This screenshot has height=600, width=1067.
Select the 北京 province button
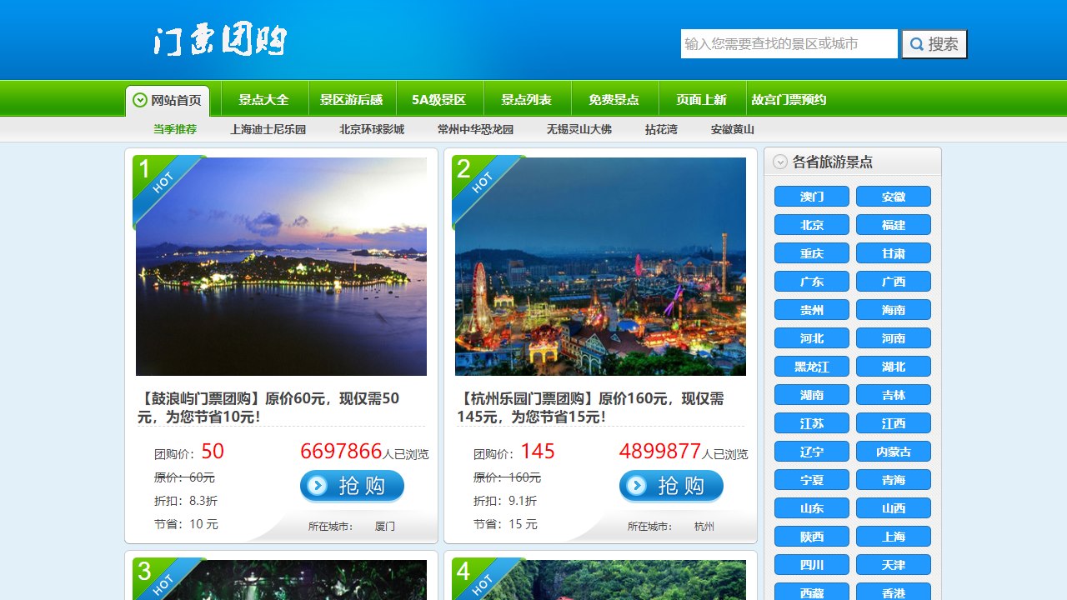pyautogui.click(x=811, y=225)
